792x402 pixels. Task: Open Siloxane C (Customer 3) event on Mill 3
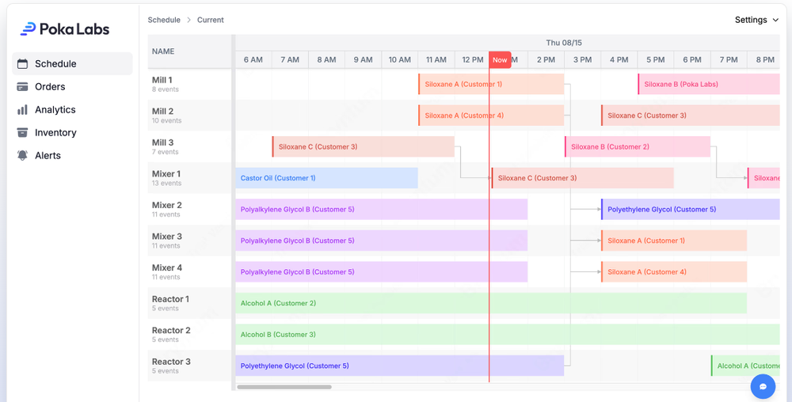(364, 146)
